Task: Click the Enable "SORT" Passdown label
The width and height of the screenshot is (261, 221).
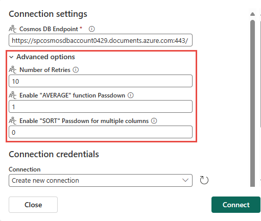Action: tap(84, 121)
